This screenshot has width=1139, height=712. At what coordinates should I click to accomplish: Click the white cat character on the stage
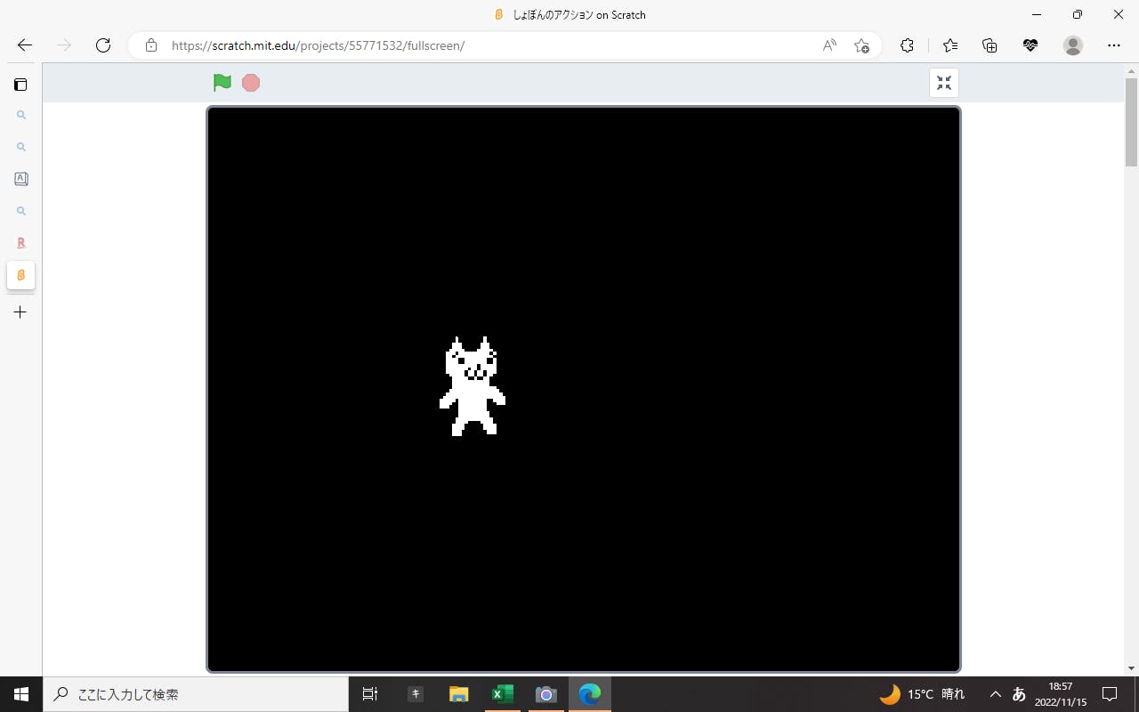point(473,387)
